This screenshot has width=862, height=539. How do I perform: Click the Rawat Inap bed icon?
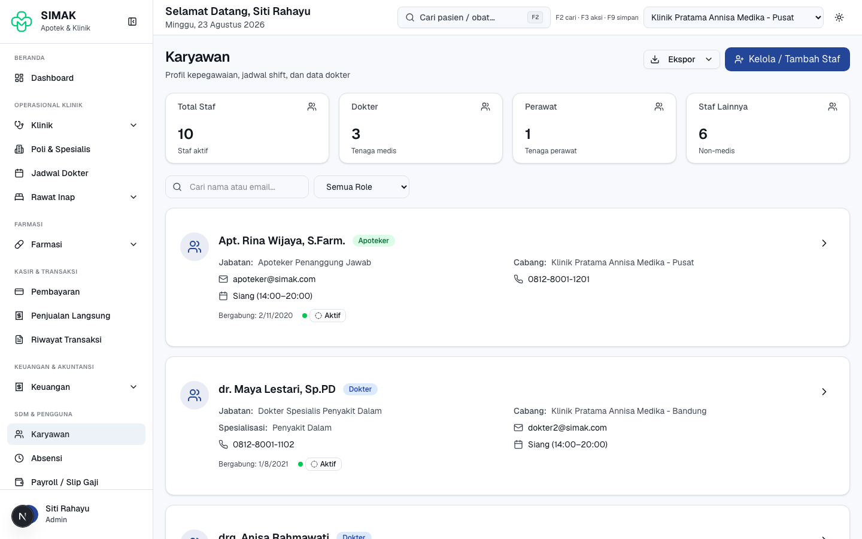(x=19, y=197)
